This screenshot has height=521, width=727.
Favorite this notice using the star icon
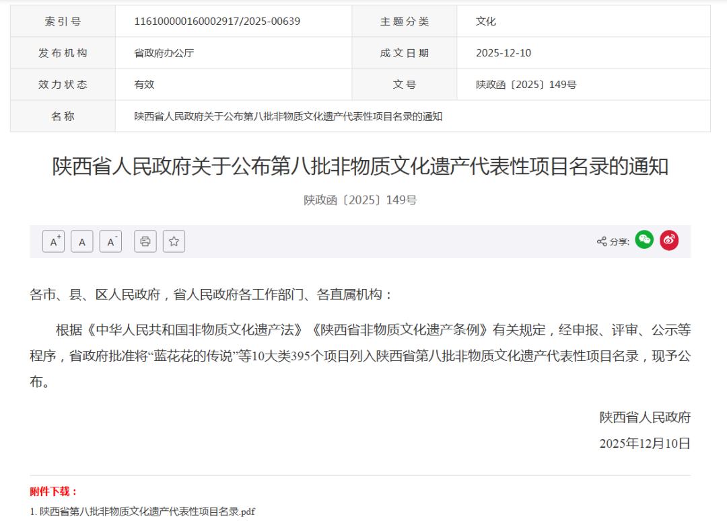click(x=174, y=241)
